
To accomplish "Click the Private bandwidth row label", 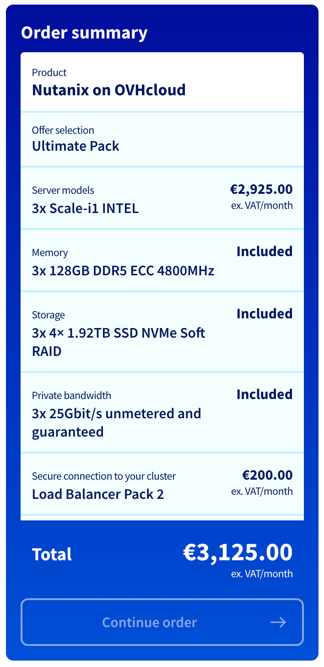I will [x=71, y=395].
